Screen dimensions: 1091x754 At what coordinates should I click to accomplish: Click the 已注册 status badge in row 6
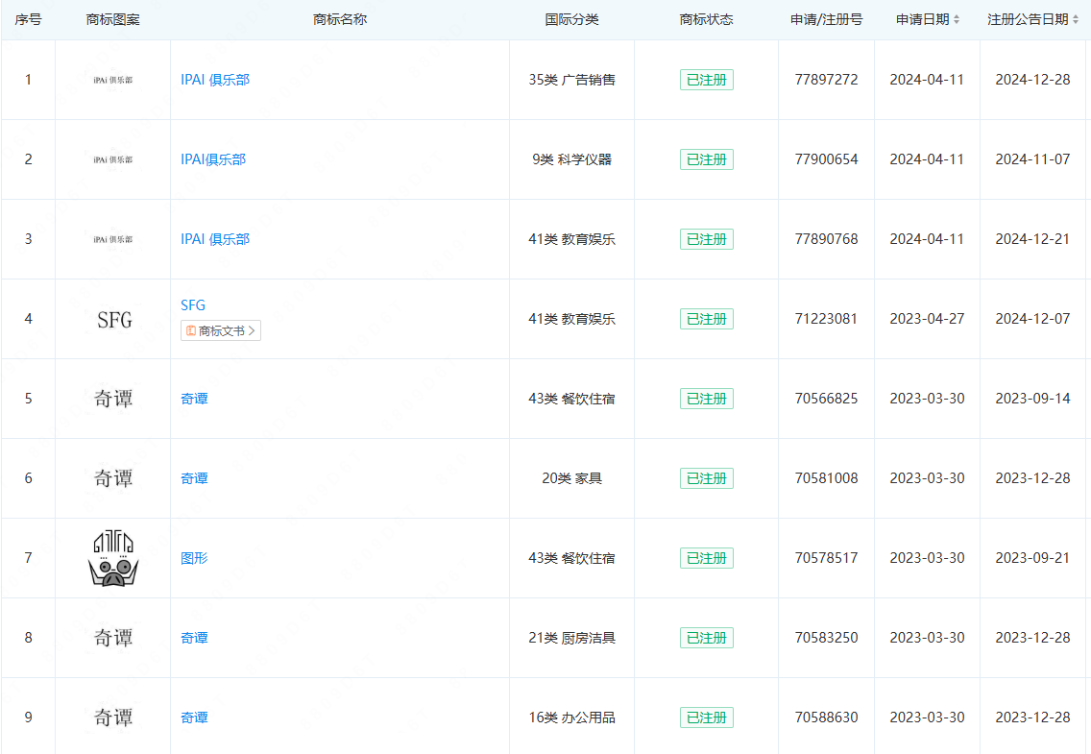[x=706, y=478]
